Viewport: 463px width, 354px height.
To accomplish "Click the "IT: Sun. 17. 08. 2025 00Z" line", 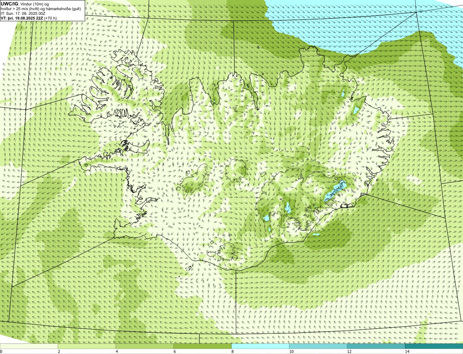I will pyautogui.click(x=23, y=13).
